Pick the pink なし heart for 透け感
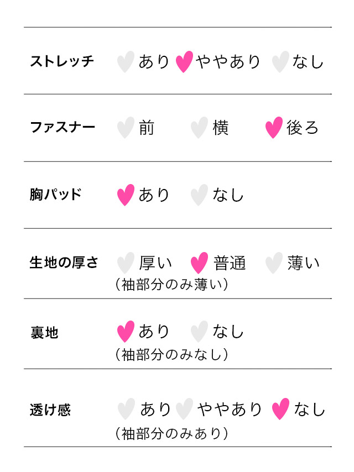Viewport: 354px width, 472px height. (280, 410)
